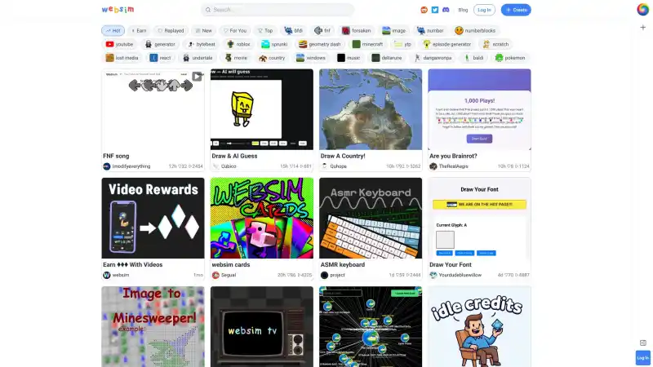The height and width of the screenshot is (367, 653).
Task: Click the plus icon in right sidebar
Action: tap(642, 28)
